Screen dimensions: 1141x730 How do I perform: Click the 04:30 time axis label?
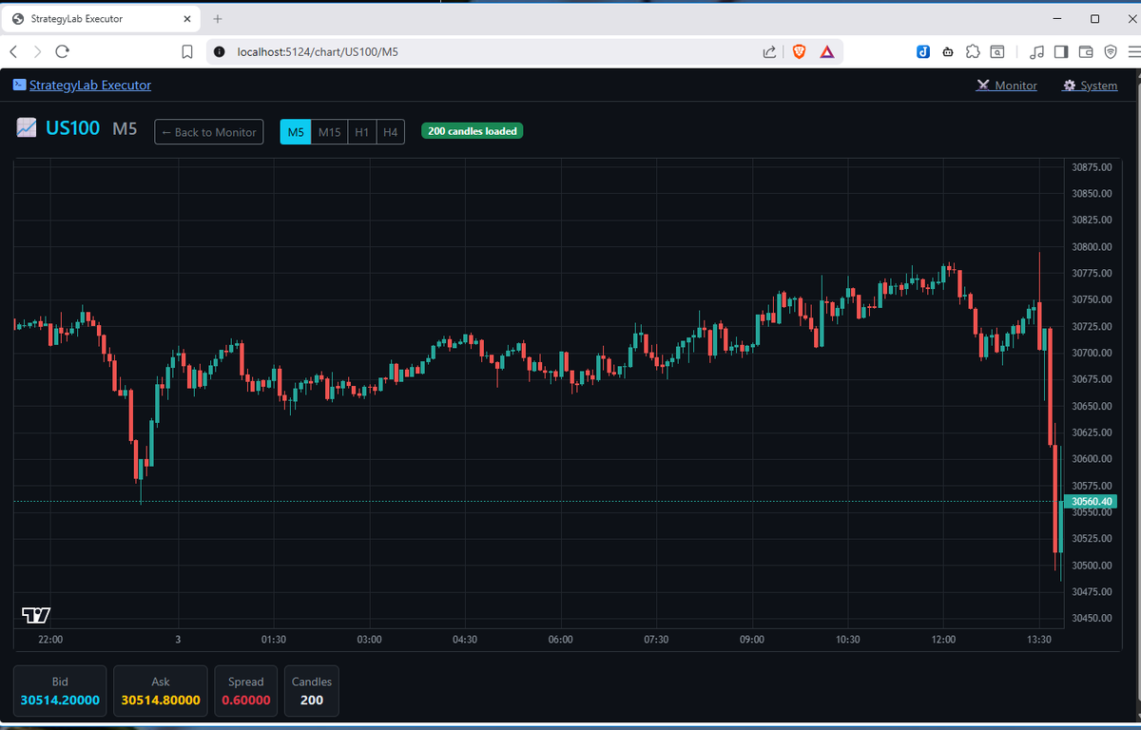coord(465,640)
